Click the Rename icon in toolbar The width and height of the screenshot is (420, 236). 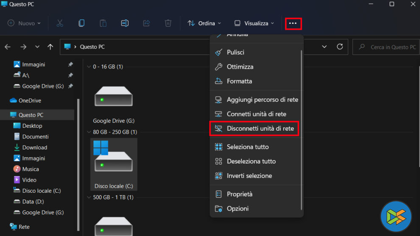pos(125,23)
